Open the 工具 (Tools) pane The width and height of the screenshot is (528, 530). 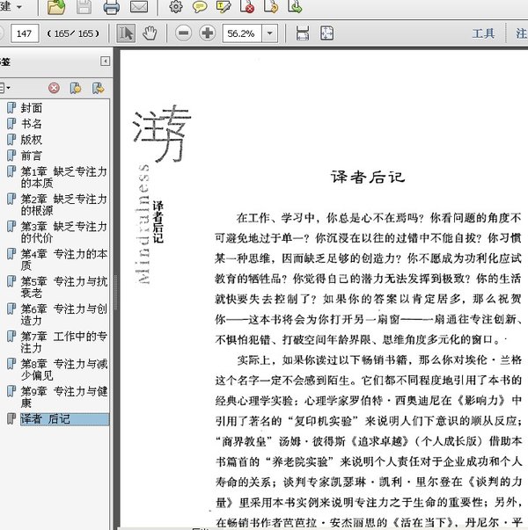click(483, 33)
